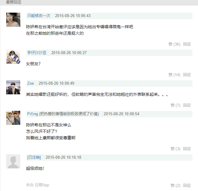Image resolution: width=198 pixels, height=191 pixels.
Task: Like the 女朋友 comment with 赞 (14)
Action: [x=174, y=75]
